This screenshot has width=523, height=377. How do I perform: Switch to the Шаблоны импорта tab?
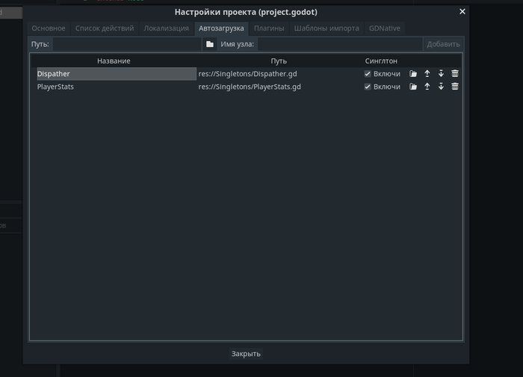(x=327, y=28)
